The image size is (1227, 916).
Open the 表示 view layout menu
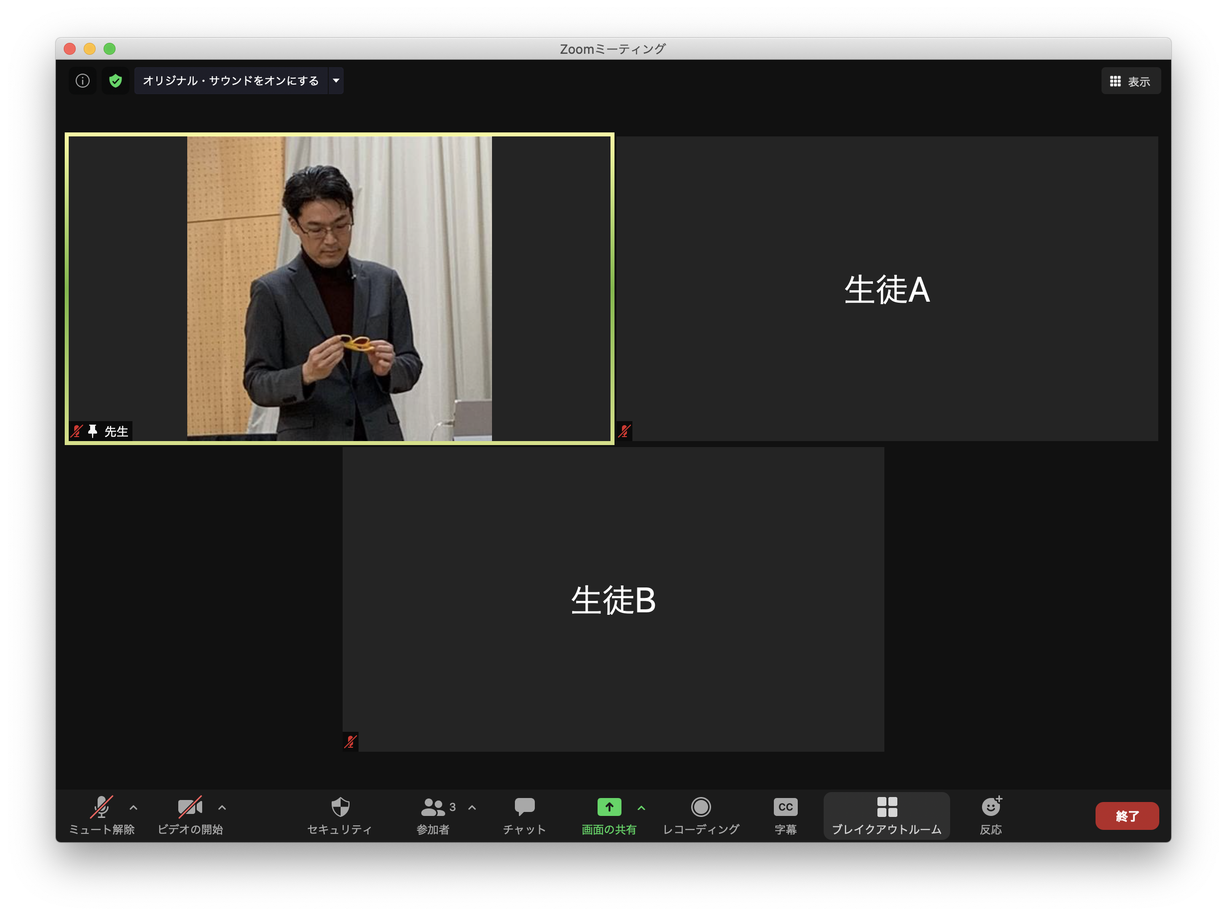(1130, 81)
